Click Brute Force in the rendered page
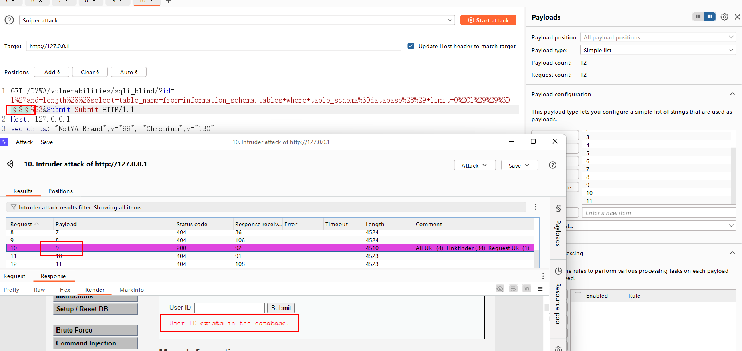 click(95, 330)
